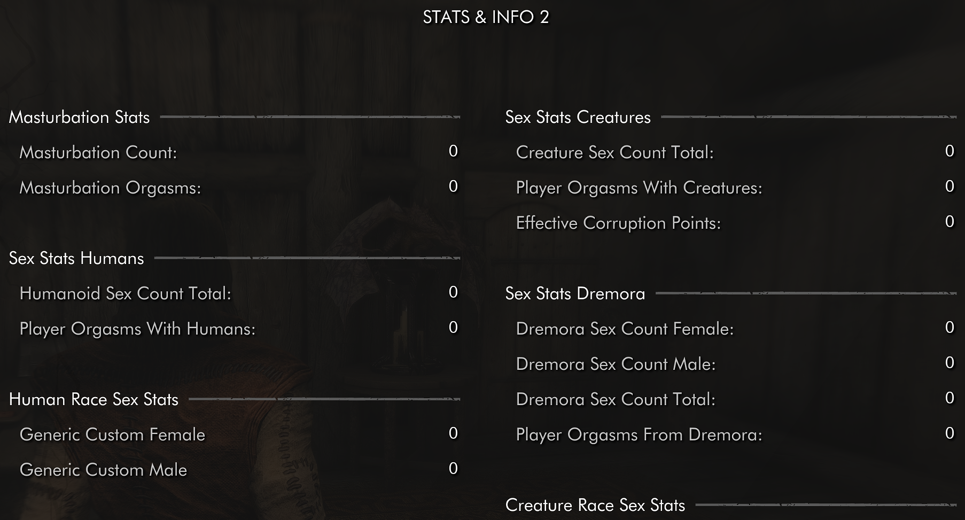Click the Humanoid Sex Count Total entry
Screen dimensions: 965x520
coord(238,293)
